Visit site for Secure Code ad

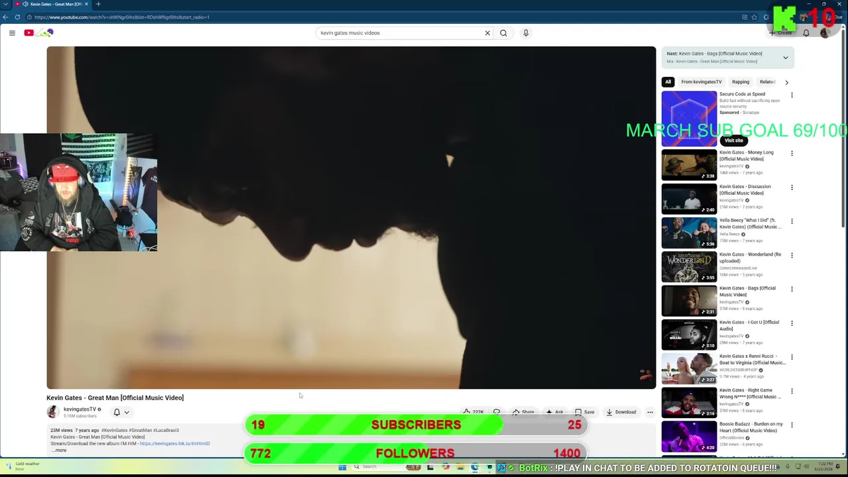733,140
